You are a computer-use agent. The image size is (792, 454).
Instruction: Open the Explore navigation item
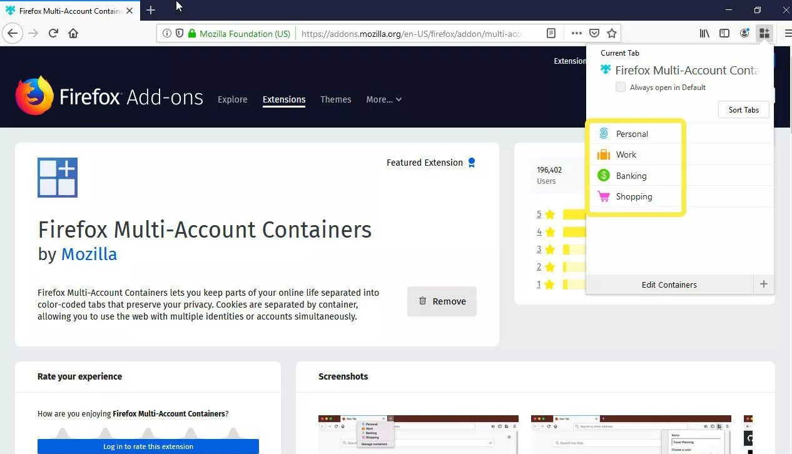tap(233, 99)
